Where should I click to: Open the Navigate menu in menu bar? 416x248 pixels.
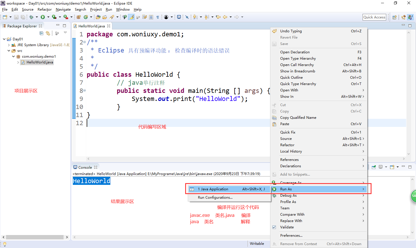(63, 10)
